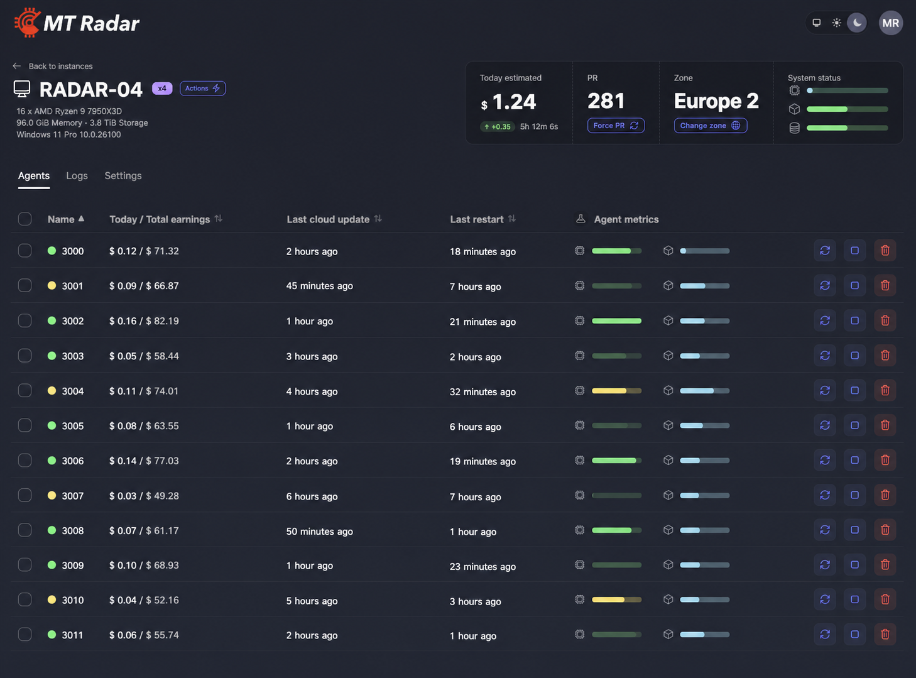Restart agent 3009 with its refresh icon

825,565
